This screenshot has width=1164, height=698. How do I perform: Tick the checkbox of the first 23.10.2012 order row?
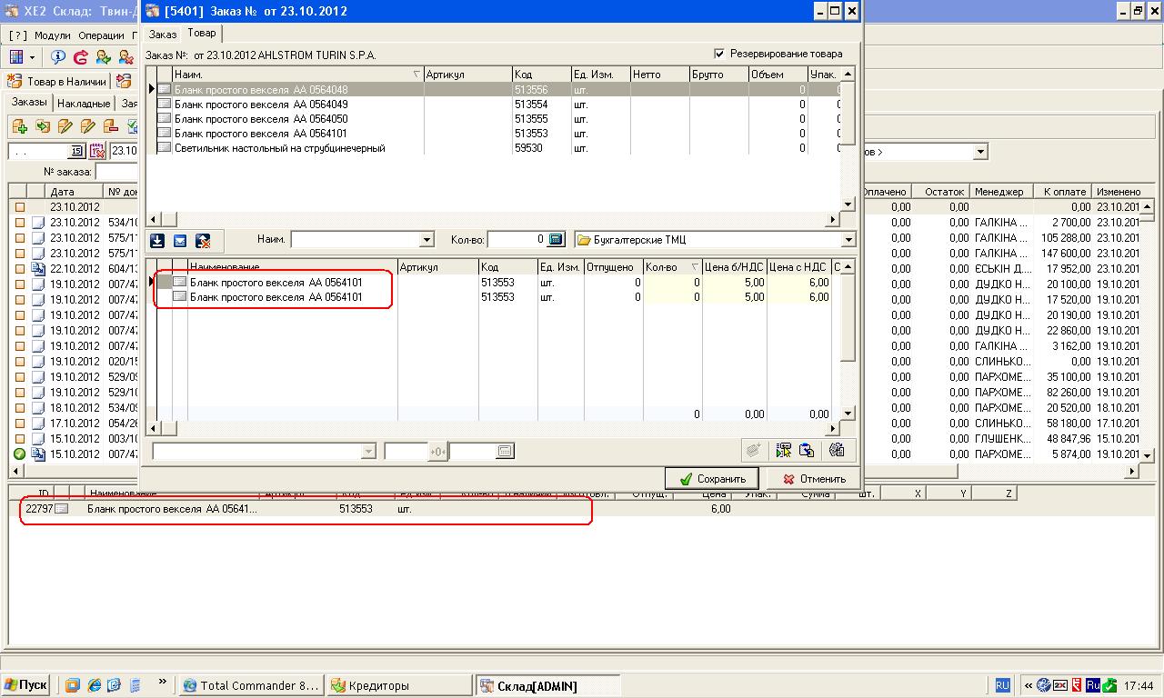point(19,207)
